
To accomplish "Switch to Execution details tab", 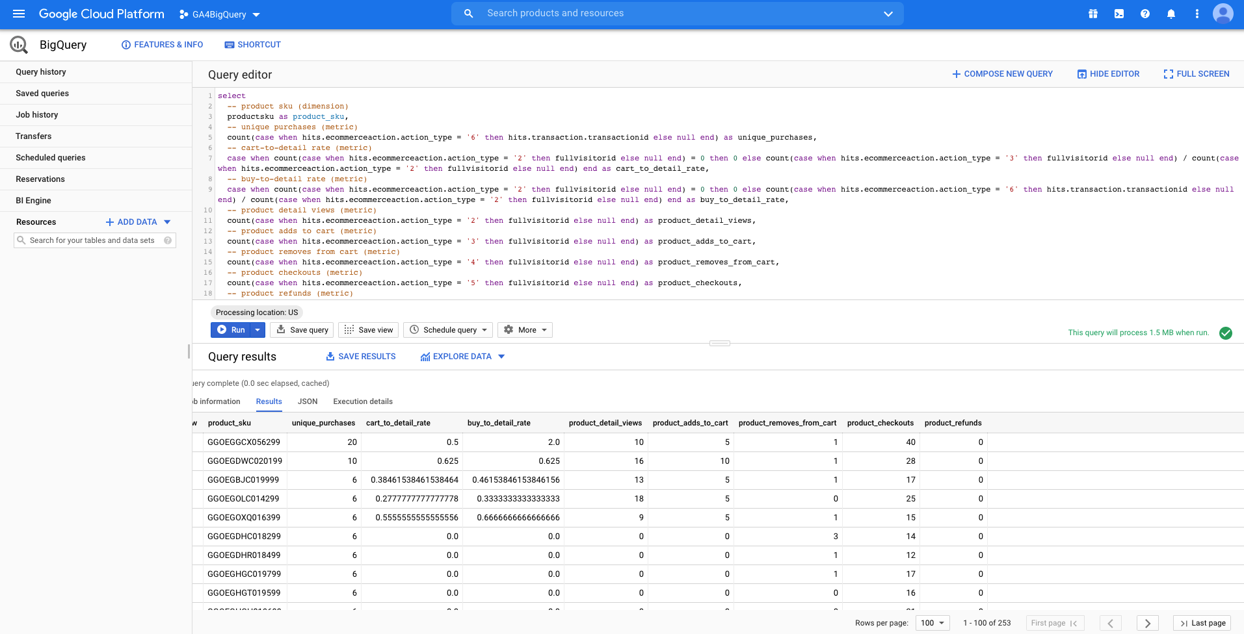I will click(x=363, y=401).
